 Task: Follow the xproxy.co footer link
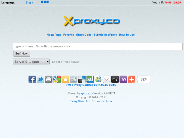(x=87, y=93)
